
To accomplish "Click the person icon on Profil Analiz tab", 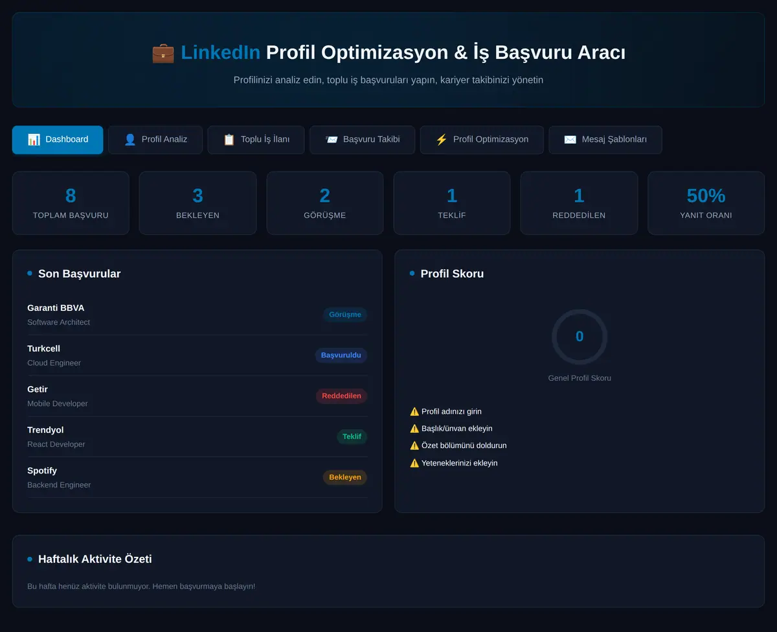I will pyautogui.click(x=130, y=140).
